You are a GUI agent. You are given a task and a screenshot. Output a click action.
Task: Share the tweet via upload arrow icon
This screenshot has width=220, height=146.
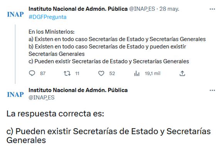[x=182, y=73]
